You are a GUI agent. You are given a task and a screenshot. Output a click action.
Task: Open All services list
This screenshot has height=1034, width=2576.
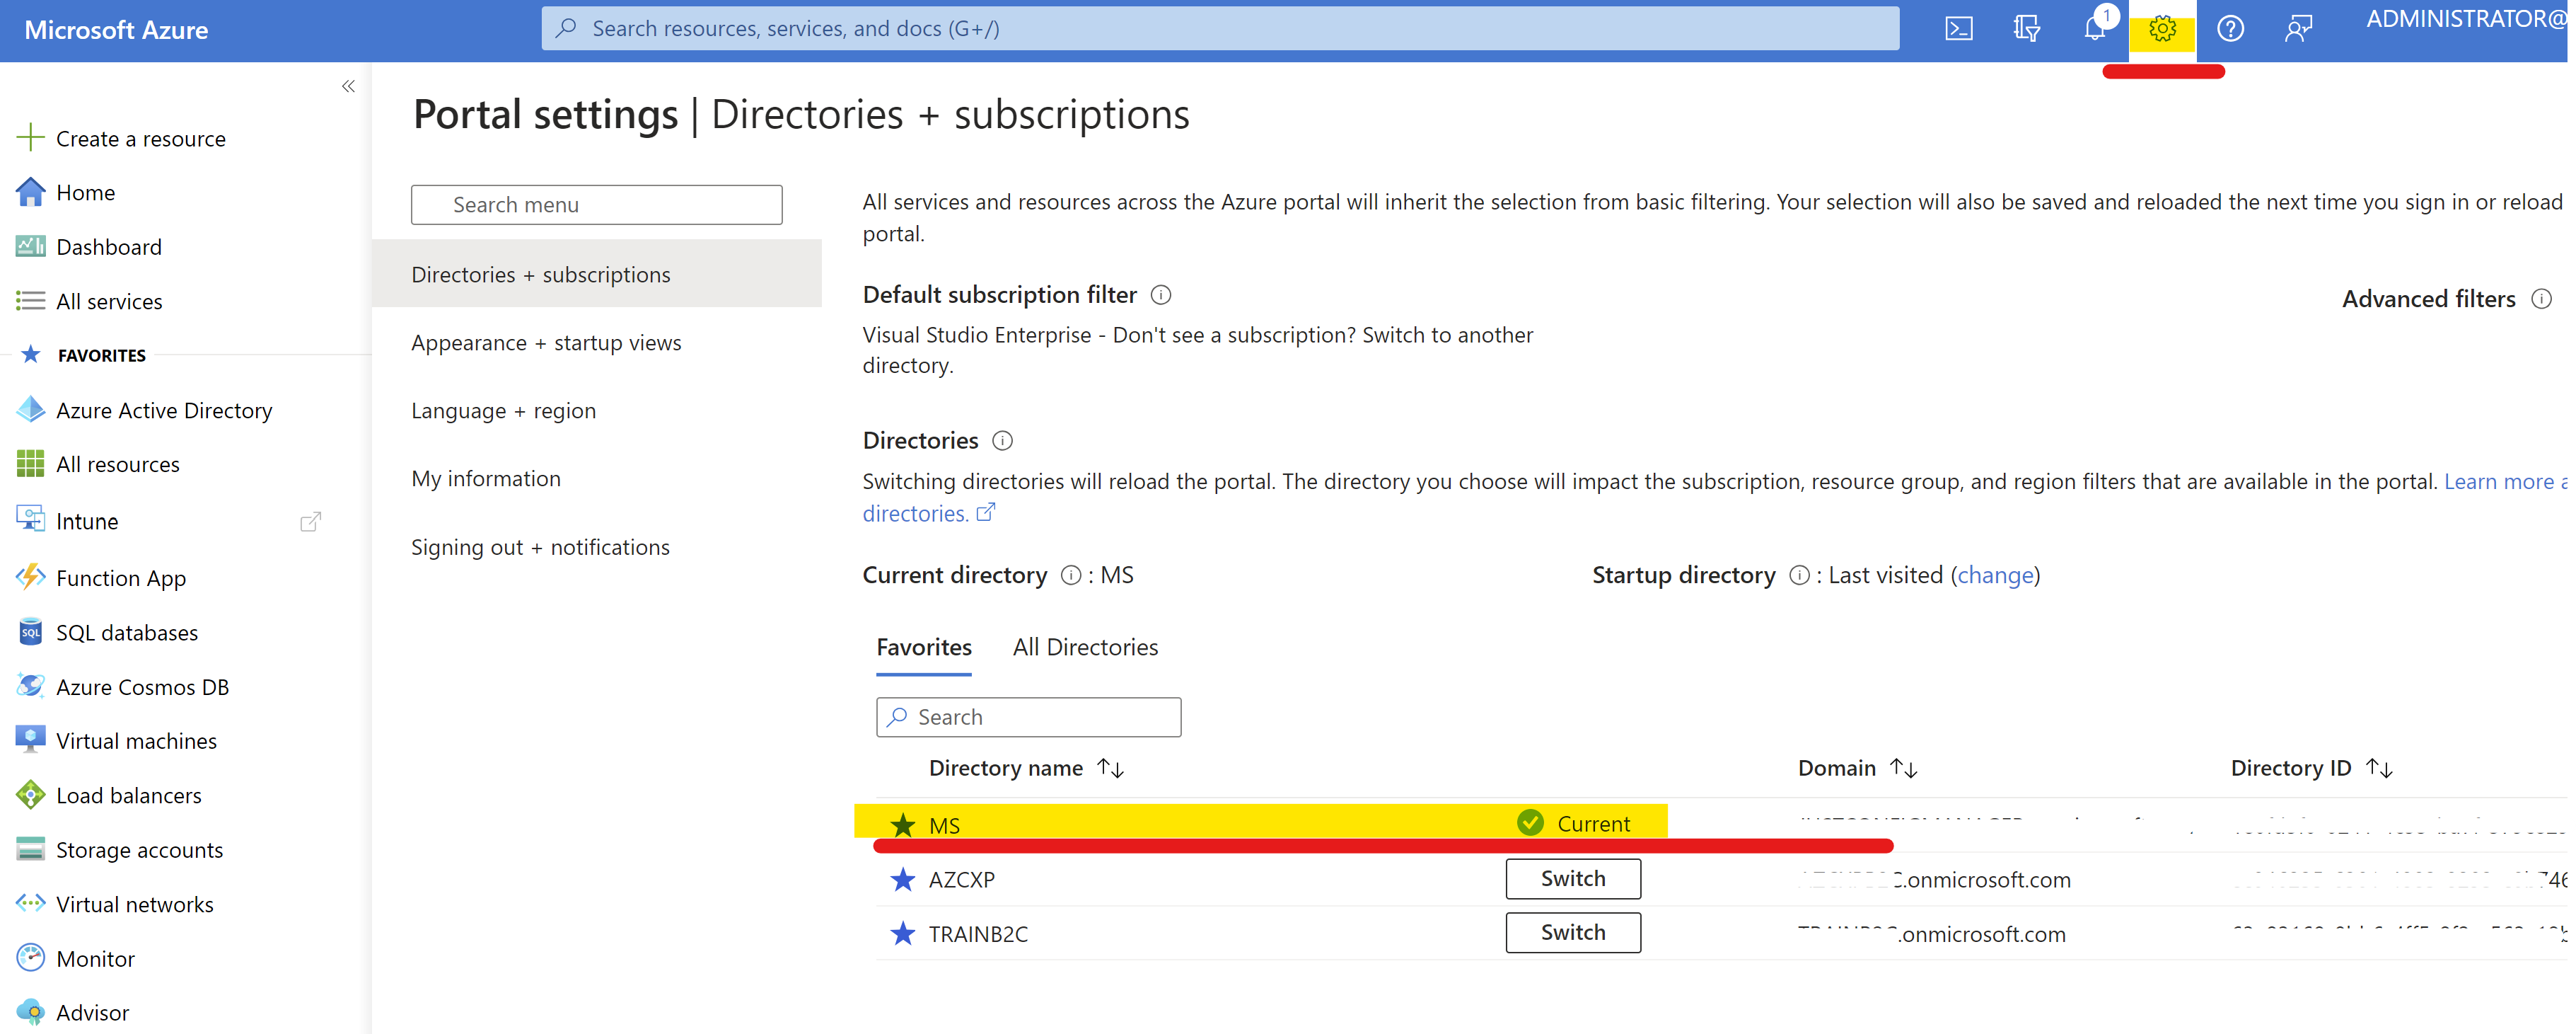point(109,301)
